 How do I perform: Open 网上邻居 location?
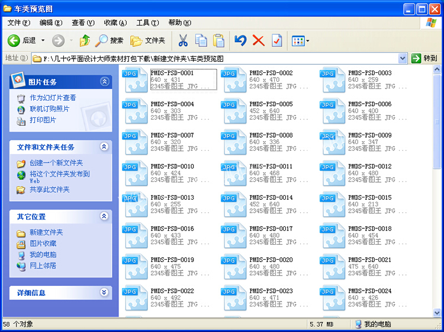(43, 266)
